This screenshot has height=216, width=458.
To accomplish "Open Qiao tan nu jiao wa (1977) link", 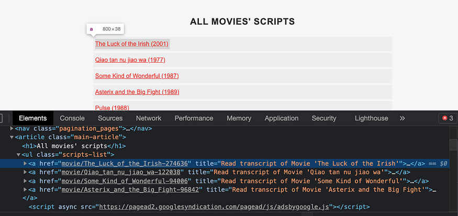I will [x=130, y=60].
